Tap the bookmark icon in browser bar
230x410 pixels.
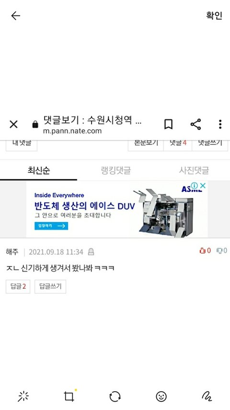[x=169, y=124]
